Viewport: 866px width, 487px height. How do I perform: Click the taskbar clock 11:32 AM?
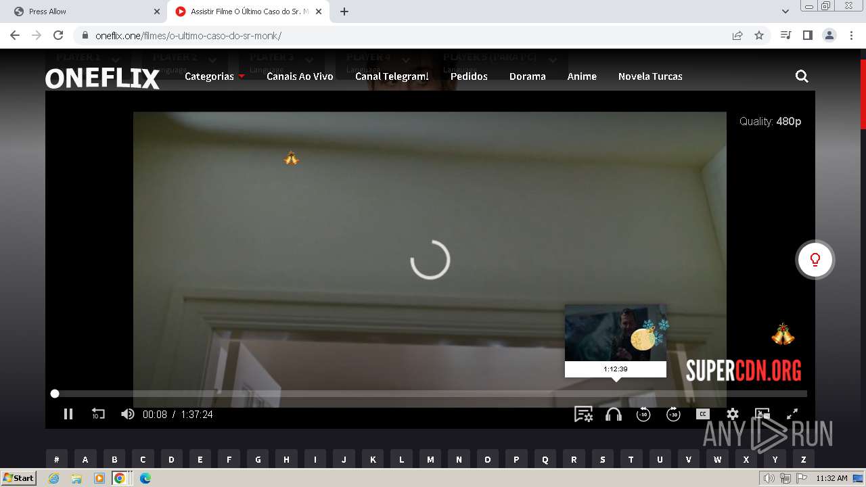click(x=831, y=478)
